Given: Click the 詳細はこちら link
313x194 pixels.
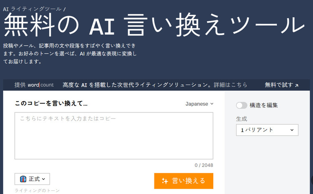Looking at the screenshot, I should pyautogui.click(x=230, y=85).
